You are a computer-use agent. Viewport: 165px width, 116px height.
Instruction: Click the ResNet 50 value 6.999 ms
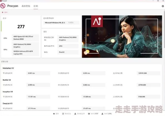pos(38,85)
